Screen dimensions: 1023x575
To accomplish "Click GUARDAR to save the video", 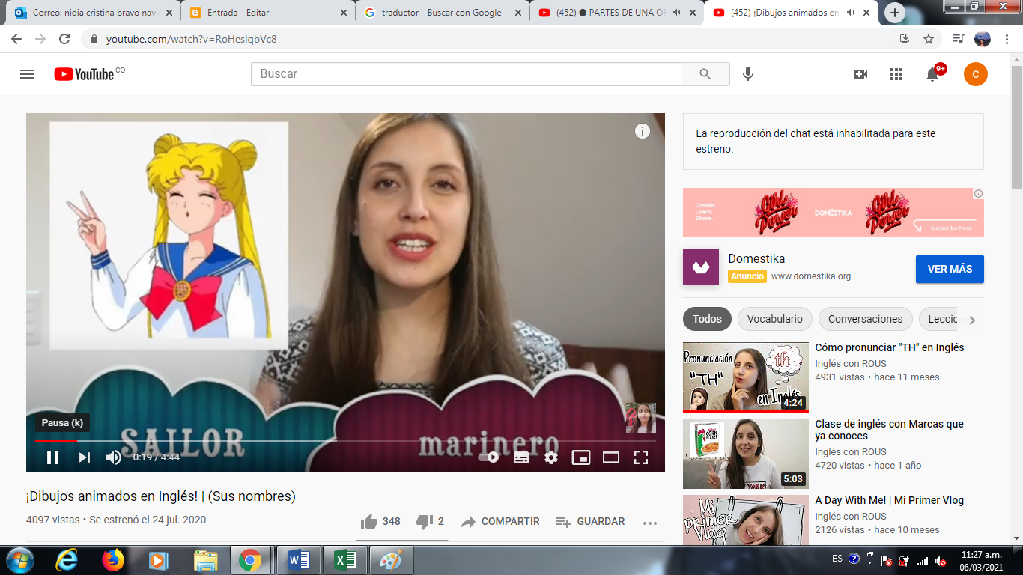I will point(589,521).
